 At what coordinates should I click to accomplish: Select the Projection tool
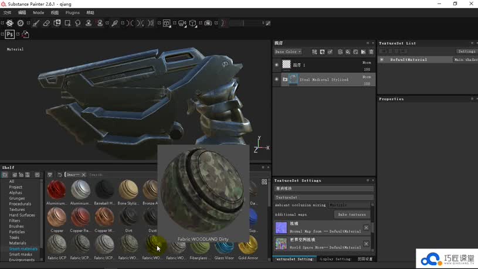pos(57,23)
